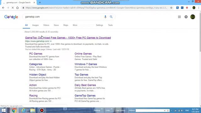Screen dimensions: 201x113
Task: Open the Google apps grid
Action: [179, 17]
